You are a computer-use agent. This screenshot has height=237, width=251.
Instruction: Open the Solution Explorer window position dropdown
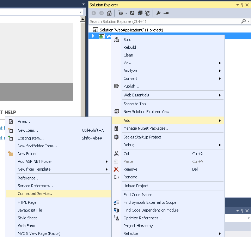click(x=237, y=5)
